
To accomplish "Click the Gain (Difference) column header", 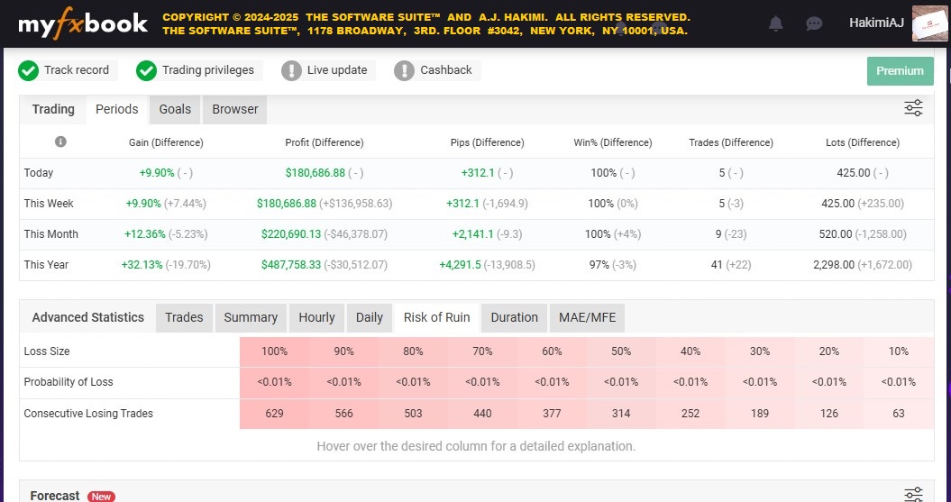I will click(x=166, y=142).
